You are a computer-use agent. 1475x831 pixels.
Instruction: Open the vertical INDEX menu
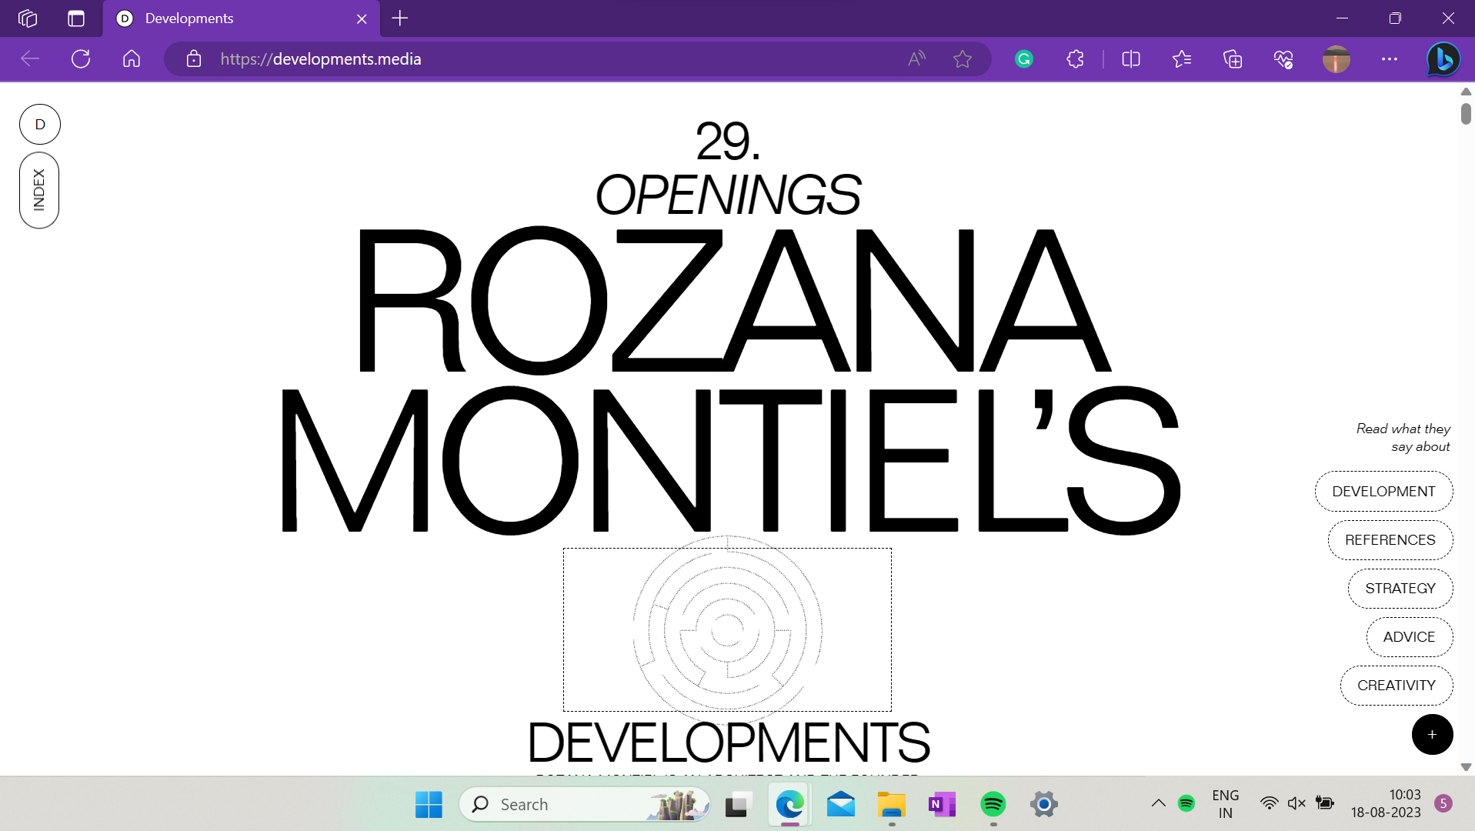click(x=39, y=190)
